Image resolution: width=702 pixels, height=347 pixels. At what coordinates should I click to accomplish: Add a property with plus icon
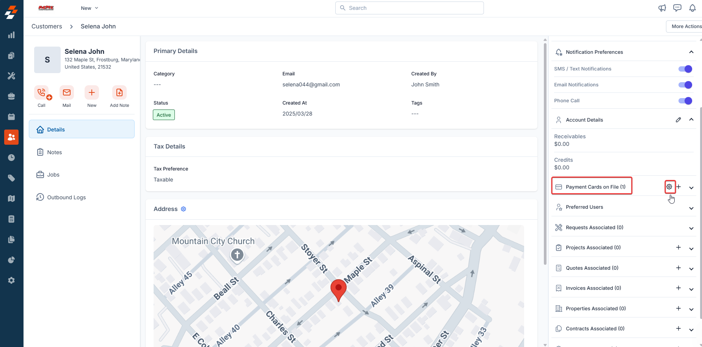[x=678, y=308]
